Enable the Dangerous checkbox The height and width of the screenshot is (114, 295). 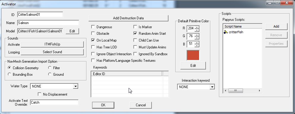(93, 27)
